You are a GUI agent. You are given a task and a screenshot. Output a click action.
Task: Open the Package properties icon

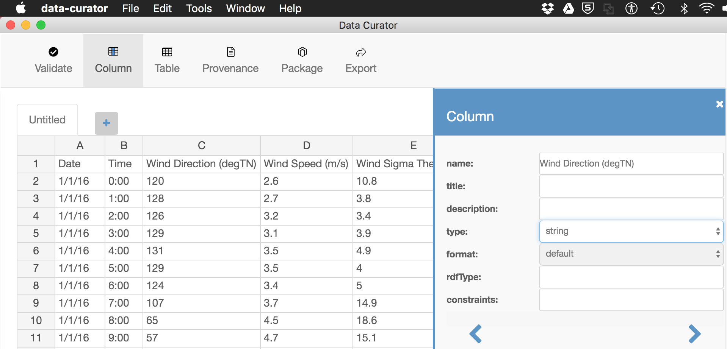click(302, 52)
